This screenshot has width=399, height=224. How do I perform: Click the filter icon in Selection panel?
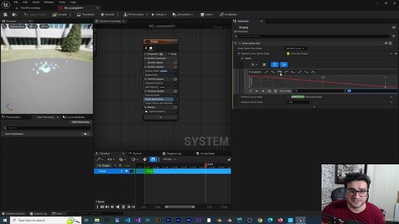pos(393,36)
